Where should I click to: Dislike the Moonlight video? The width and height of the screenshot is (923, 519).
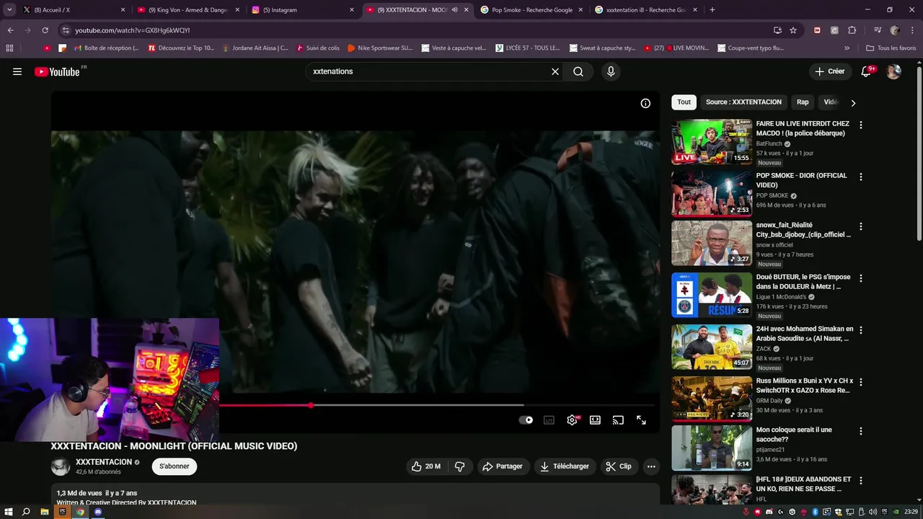click(460, 466)
